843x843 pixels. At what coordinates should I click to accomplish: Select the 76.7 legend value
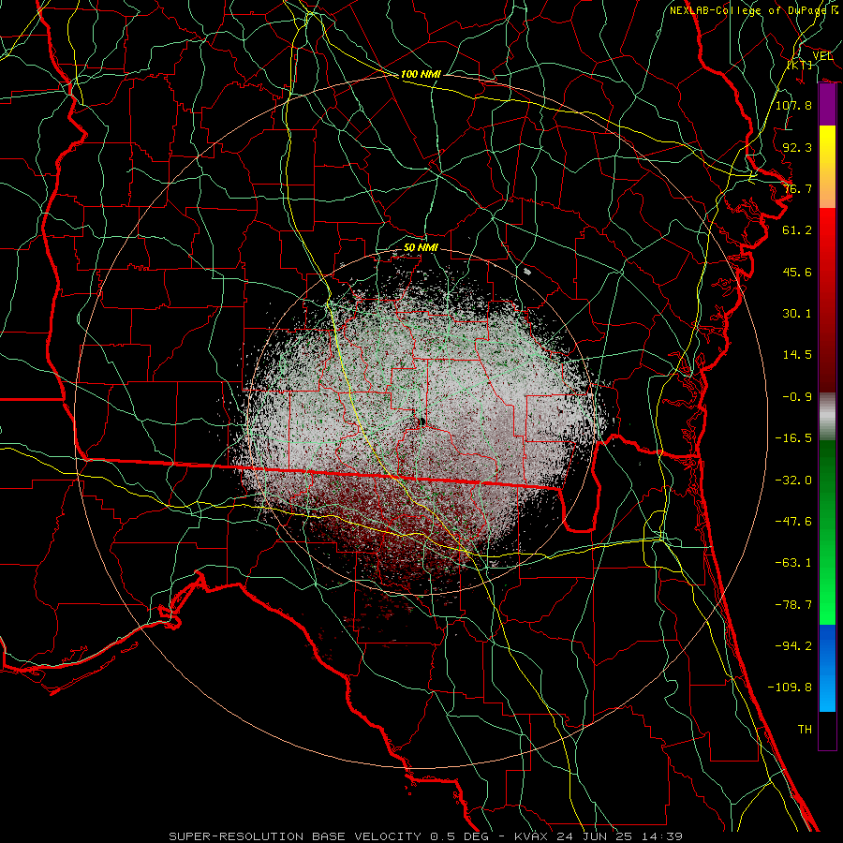pos(797,188)
